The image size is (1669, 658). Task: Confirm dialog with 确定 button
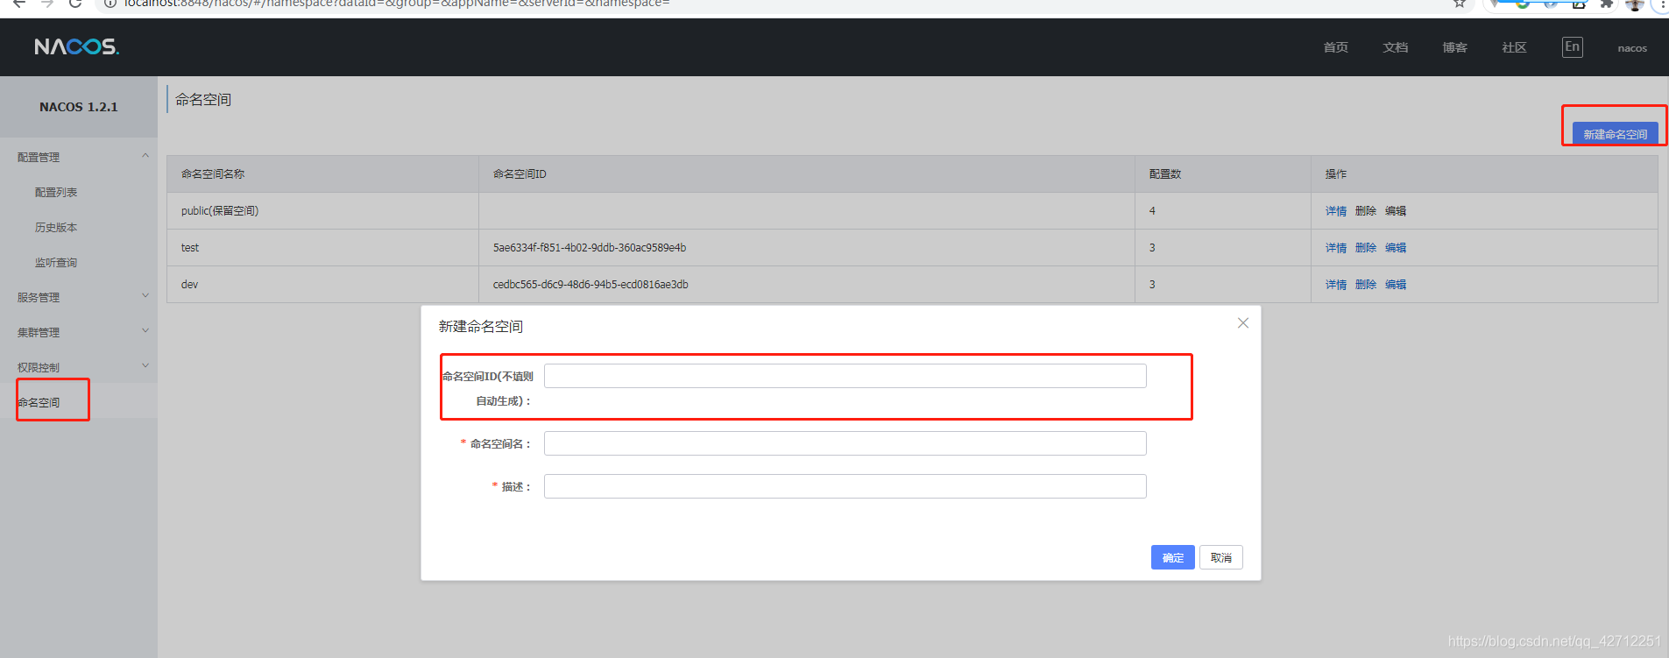[x=1172, y=557]
